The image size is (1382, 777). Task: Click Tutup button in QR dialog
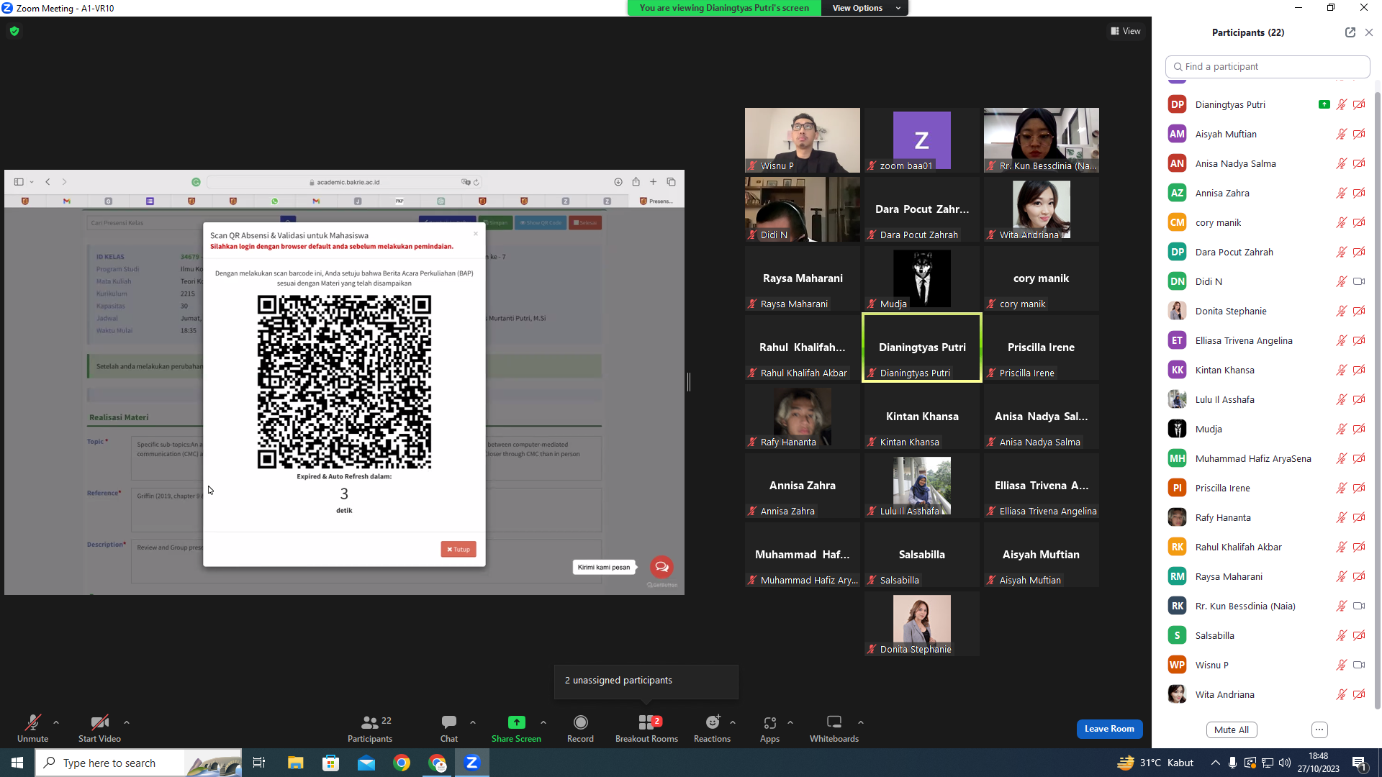pos(459,549)
